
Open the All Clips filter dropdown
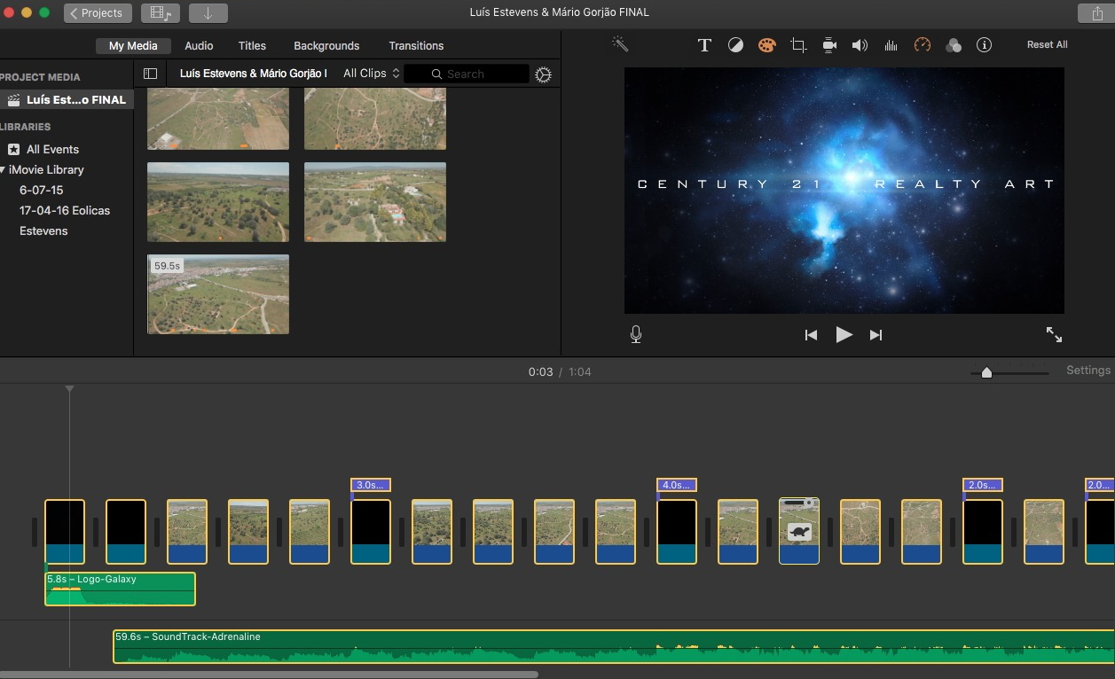pos(372,74)
